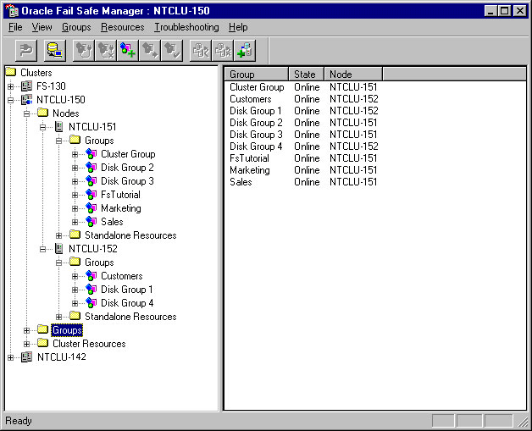Click the Nodes folder icon
The height and width of the screenshot is (431, 532).
click(x=42, y=113)
